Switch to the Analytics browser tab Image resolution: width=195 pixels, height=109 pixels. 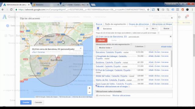(x=45, y=5)
